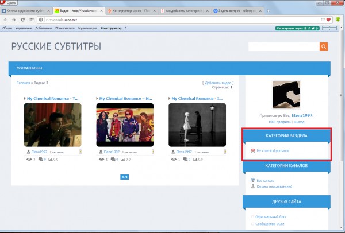
Task: Open the 'Все каналы' link
Action: pos(266,181)
